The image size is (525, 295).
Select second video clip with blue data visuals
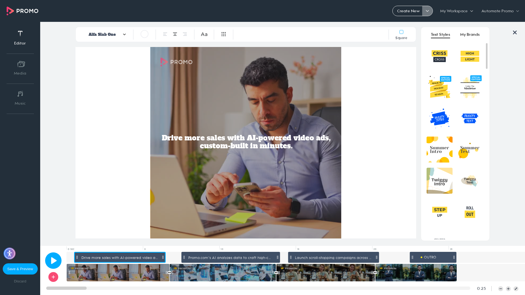tap(223, 273)
